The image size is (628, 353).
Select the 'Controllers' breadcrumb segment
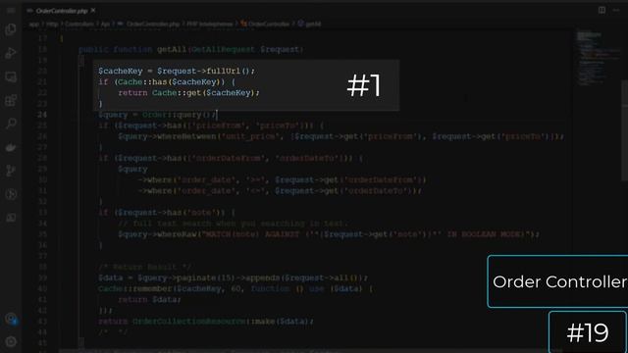click(x=79, y=24)
